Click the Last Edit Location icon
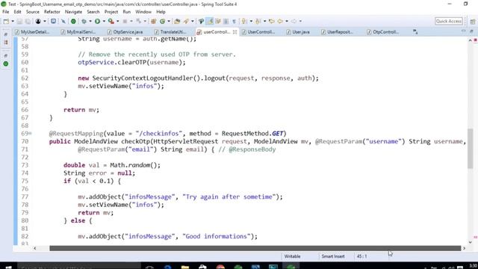Image resolution: width=478 pixels, height=269 pixels. coord(271,21)
